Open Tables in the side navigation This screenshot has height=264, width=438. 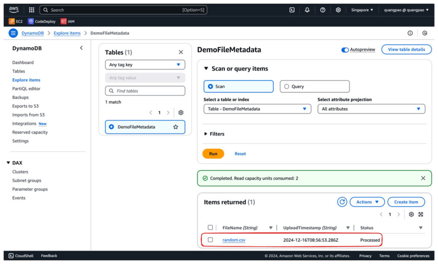18,71
